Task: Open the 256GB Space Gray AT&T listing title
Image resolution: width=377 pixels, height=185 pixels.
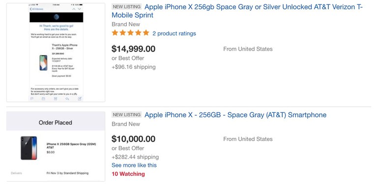Action: tap(235, 115)
